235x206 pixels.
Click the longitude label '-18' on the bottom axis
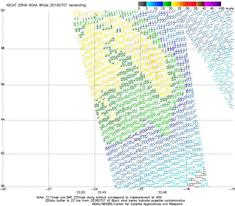(187, 189)
